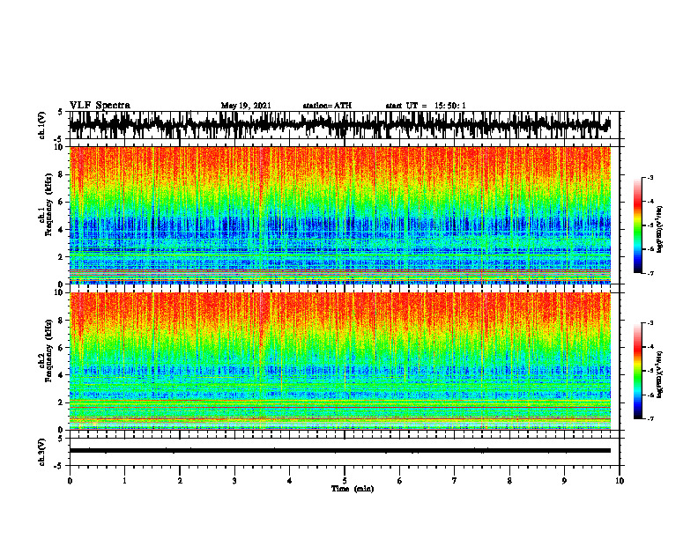This screenshot has width=698, height=539.
Task: Click the "-7" label on ch.1 color bar
Action: (x=650, y=273)
